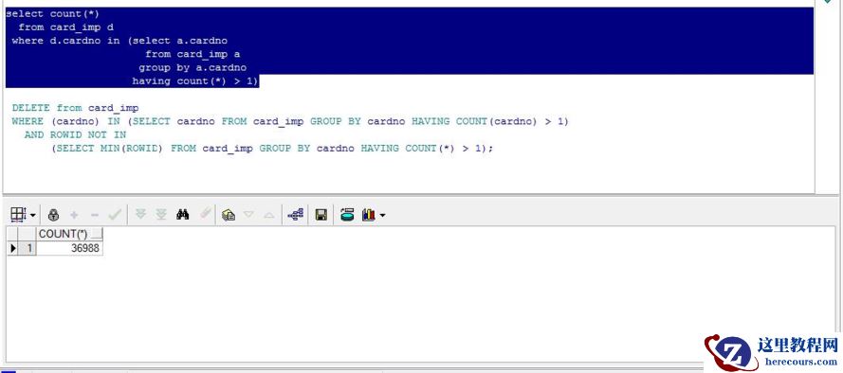Open the grid select mode icon

pos(18,215)
